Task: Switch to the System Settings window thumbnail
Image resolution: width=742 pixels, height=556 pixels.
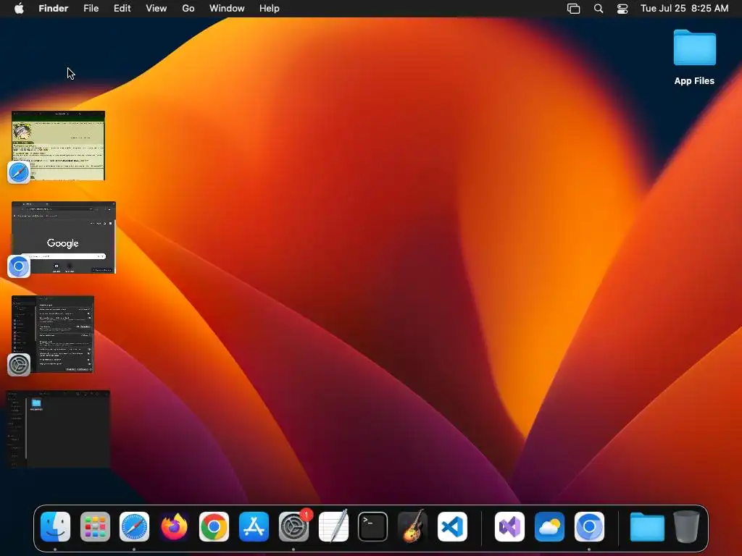Action: click(52, 334)
